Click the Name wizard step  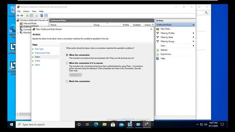click(x=37, y=65)
